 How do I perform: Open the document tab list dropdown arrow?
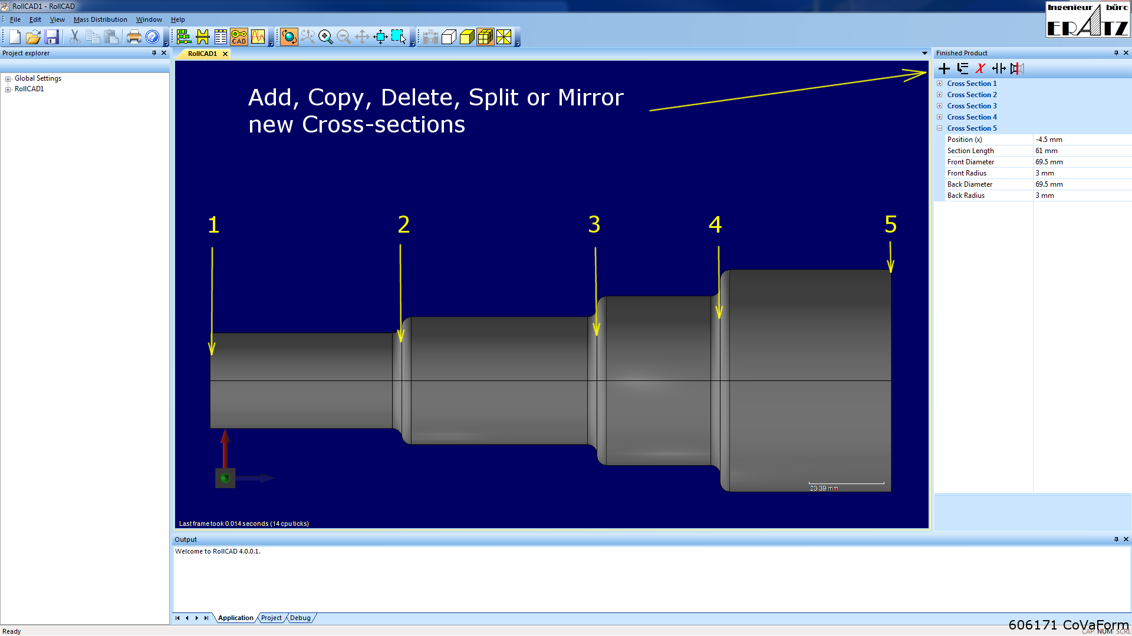(924, 54)
